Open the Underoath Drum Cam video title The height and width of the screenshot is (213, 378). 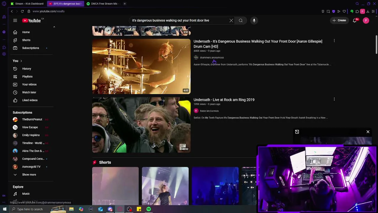258,44
